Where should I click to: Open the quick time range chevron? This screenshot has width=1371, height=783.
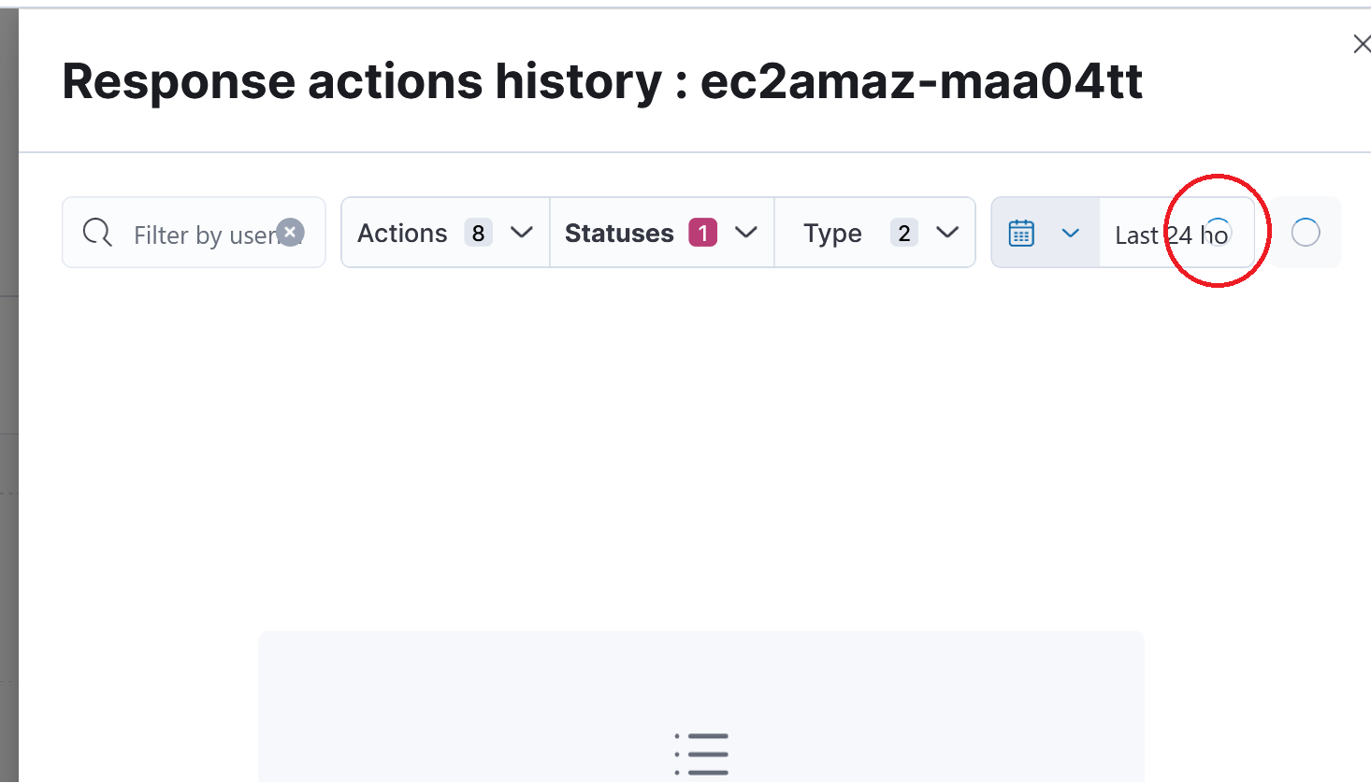[x=1072, y=232]
